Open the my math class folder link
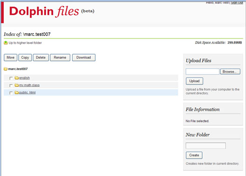The image size is (246, 176). point(29,85)
